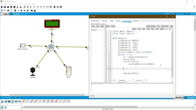The width and height of the screenshot is (196, 110).
Task: Toggle the Top checkbox in SBC window
Action: (91, 96)
